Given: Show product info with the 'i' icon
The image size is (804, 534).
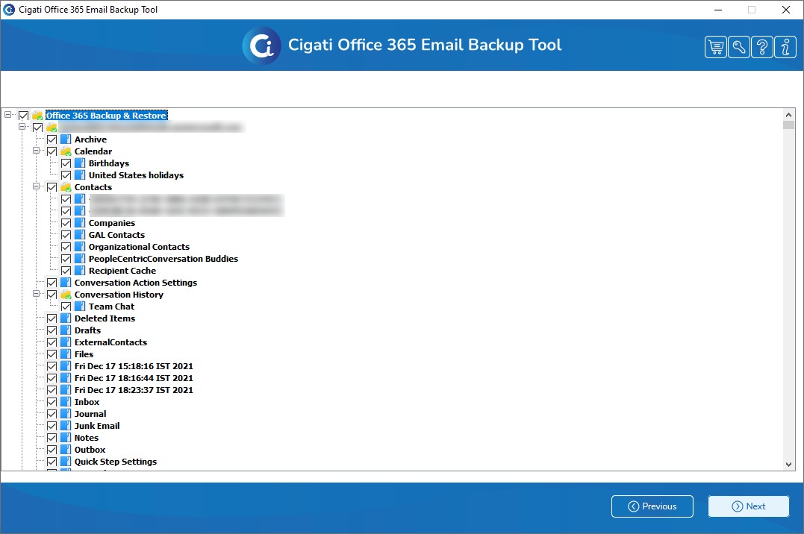Looking at the screenshot, I should coord(785,48).
